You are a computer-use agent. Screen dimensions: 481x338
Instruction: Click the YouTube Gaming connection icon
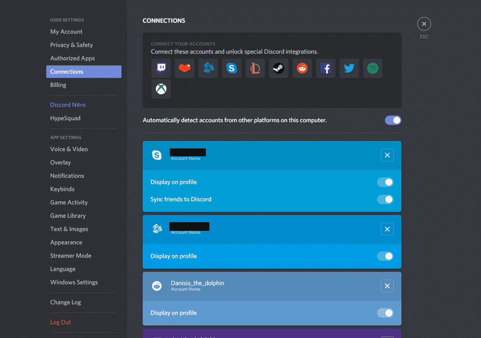184,68
